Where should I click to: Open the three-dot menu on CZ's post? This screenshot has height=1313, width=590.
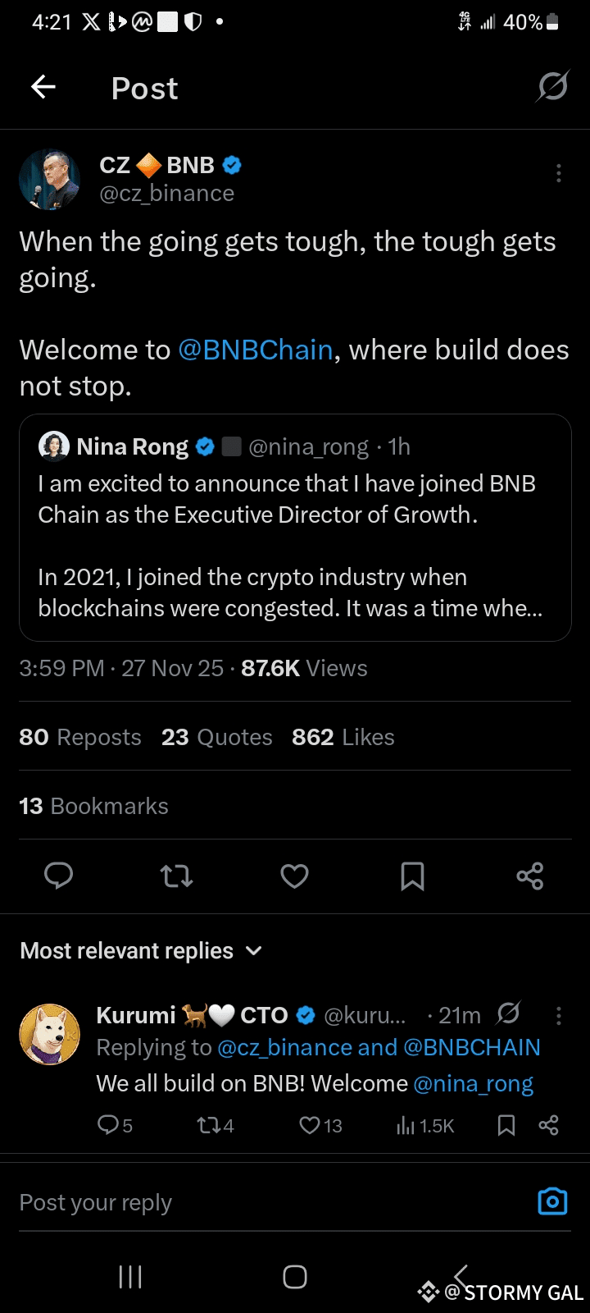point(558,173)
